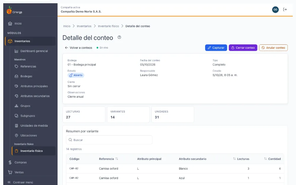Viewport: 296px width, 185px height.
Task: Click the help icon beside Detalle del conteo
Action: [119, 37]
